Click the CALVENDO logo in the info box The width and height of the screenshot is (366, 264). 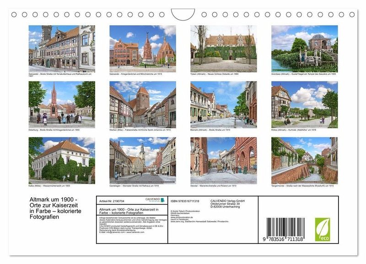point(155,200)
